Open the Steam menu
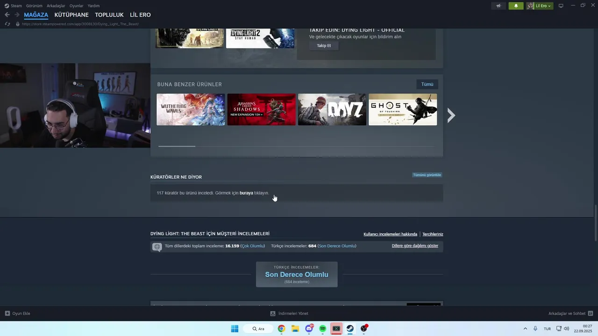The width and height of the screenshot is (598, 336). tap(16, 6)
